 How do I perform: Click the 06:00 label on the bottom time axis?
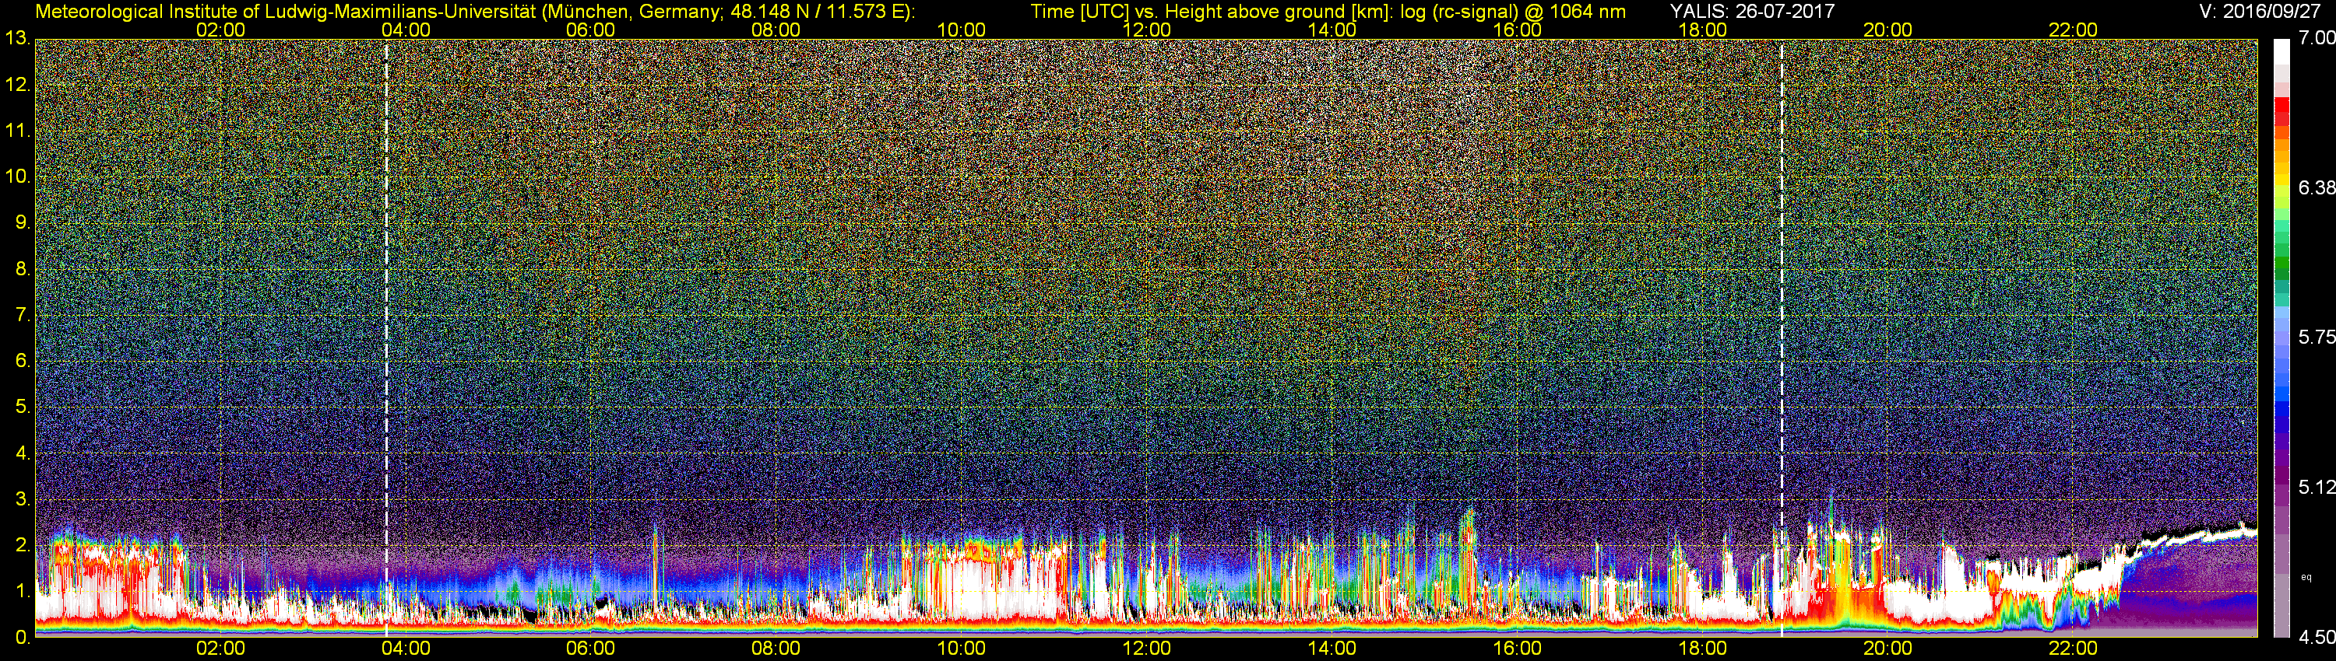590,649
